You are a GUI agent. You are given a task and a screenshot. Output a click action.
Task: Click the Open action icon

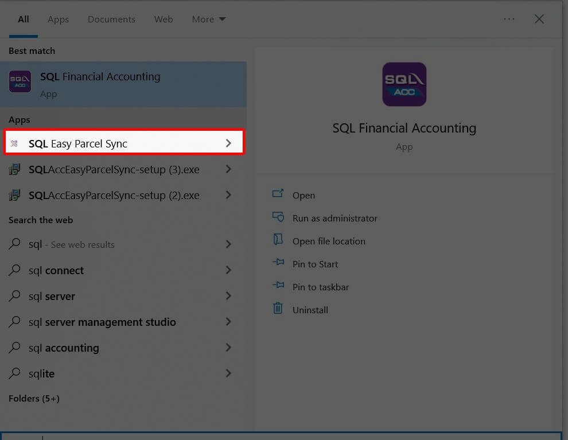(x=278, y=194)
